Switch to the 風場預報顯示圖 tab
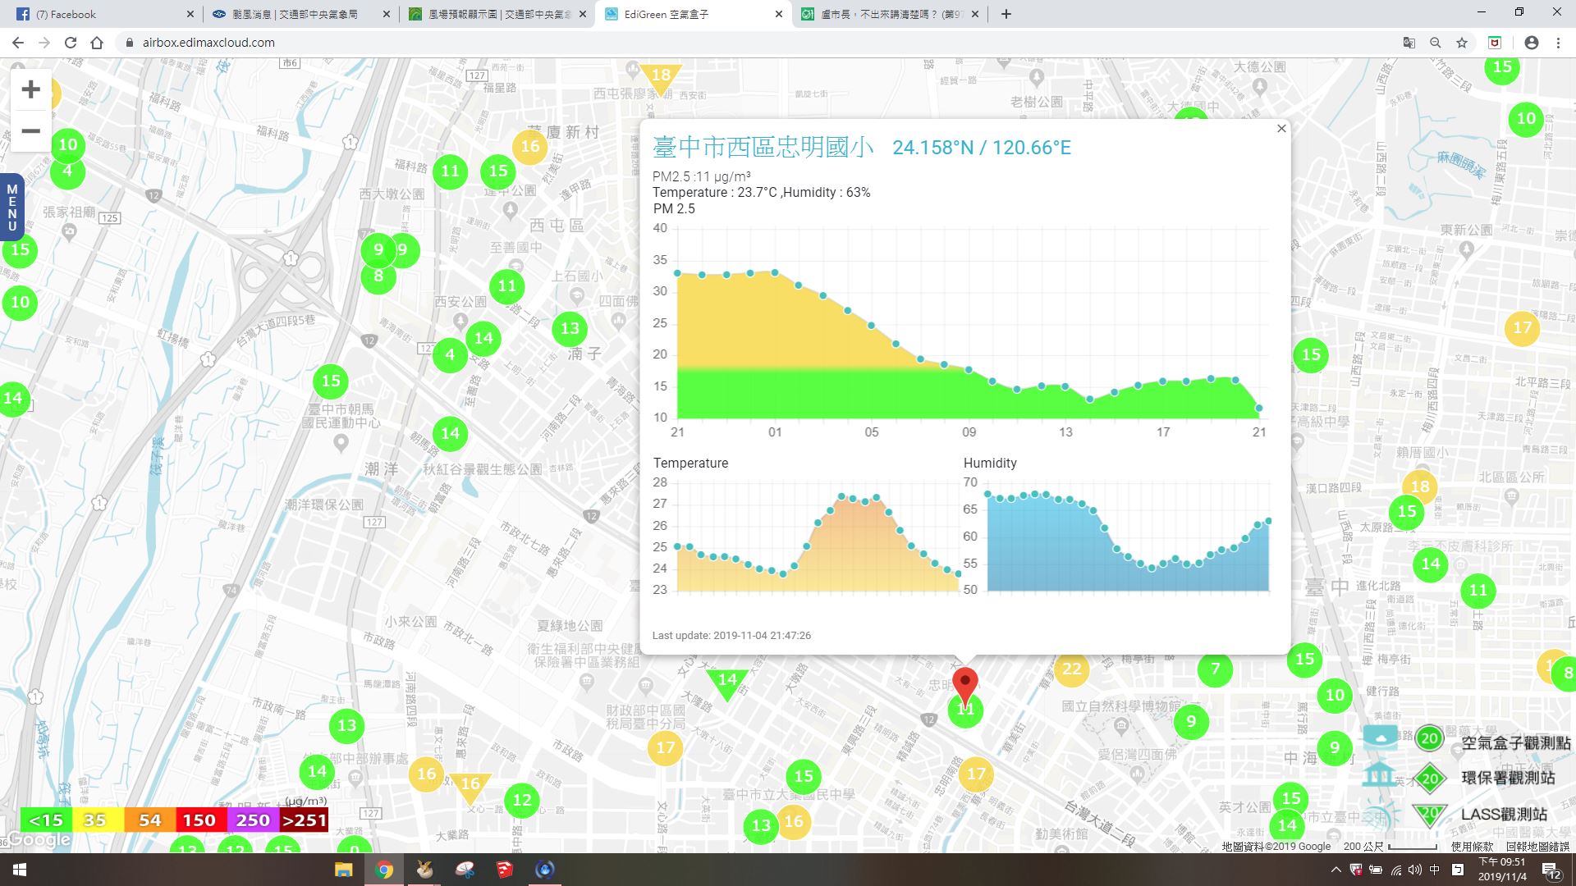This screenshot has height=886, width=1576. 497,14
